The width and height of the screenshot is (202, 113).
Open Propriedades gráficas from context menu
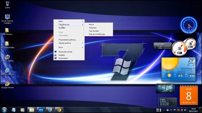(69, 40)
